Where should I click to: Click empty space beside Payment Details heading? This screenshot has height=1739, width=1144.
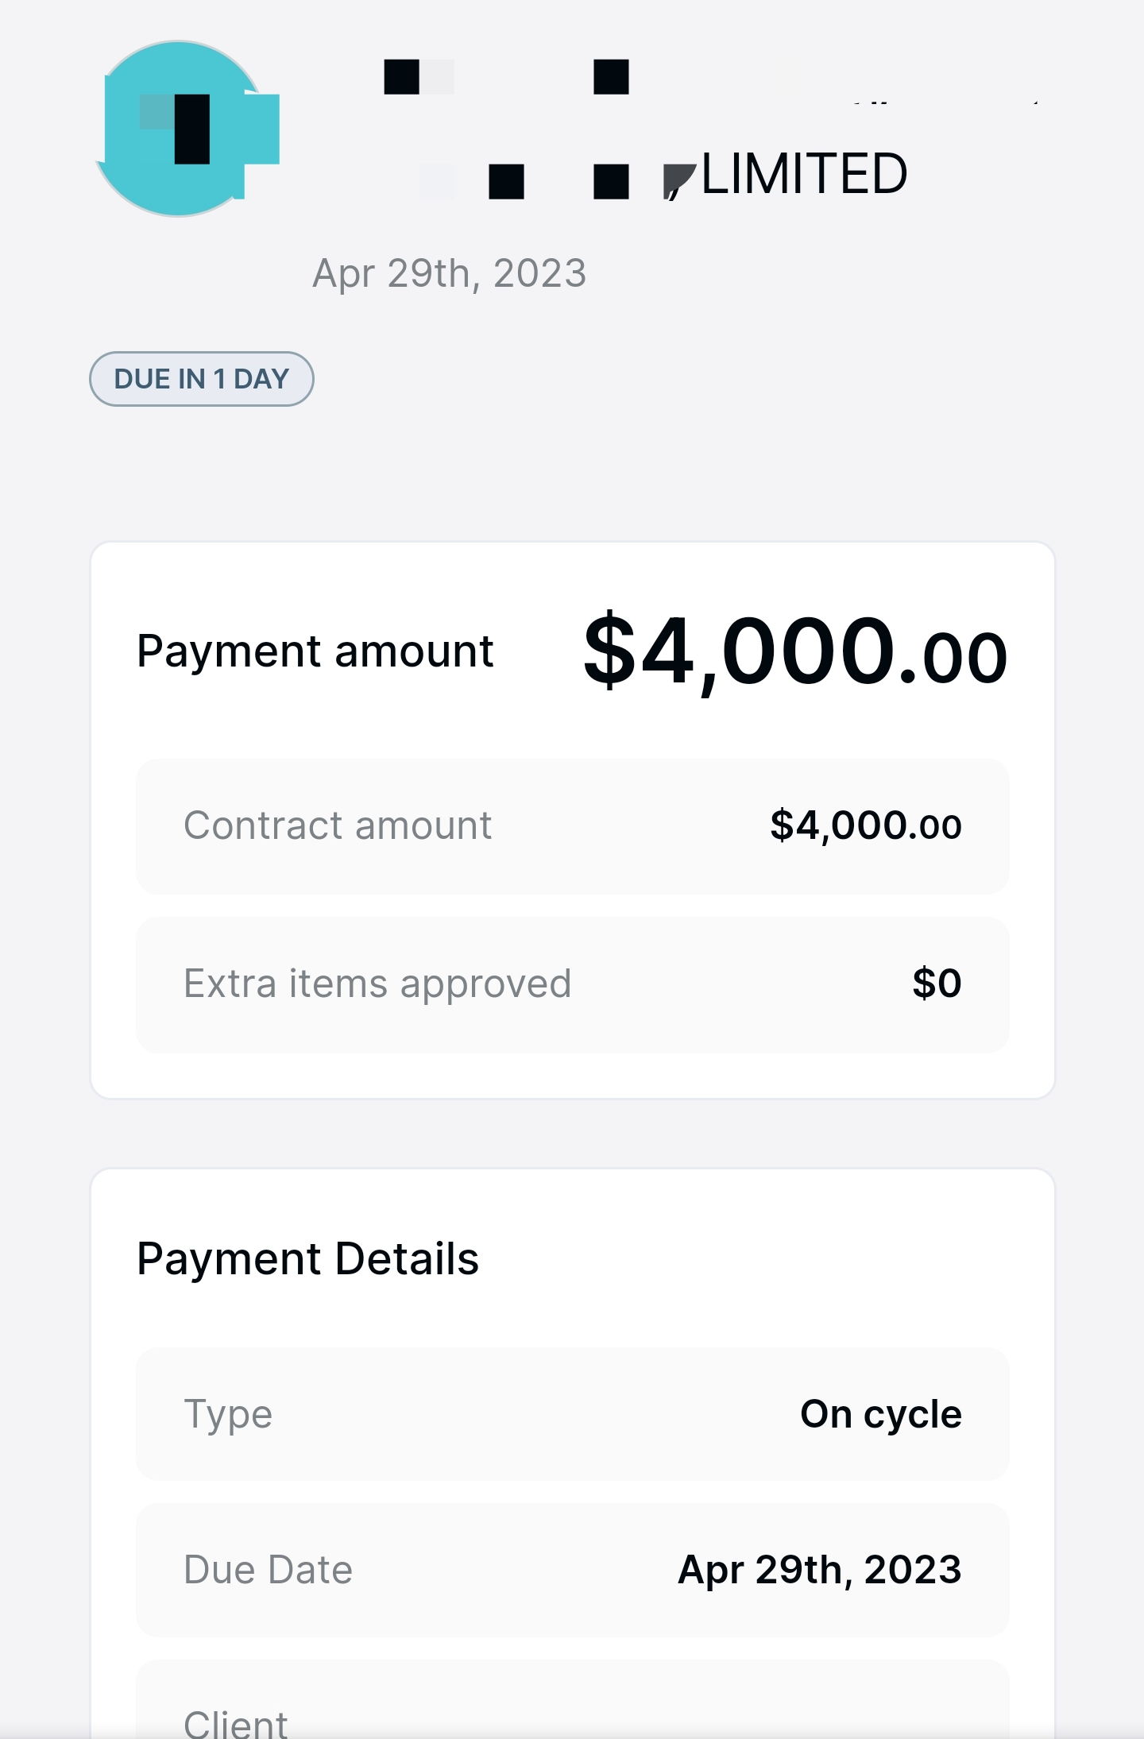[755, 1259]
